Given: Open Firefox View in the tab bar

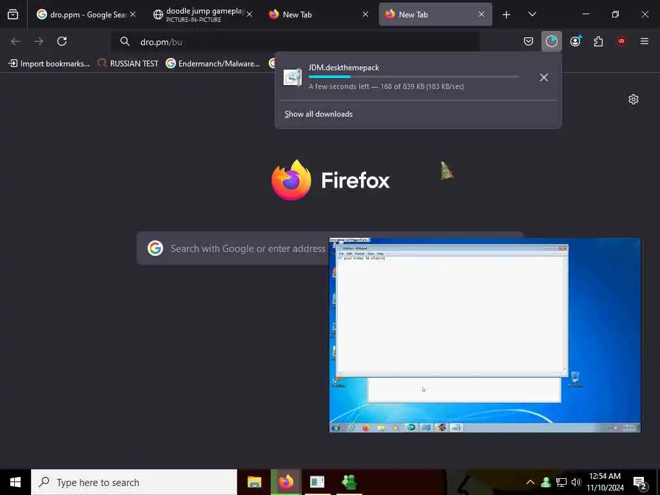Looking at the screenshot, I should coord(13,15).
